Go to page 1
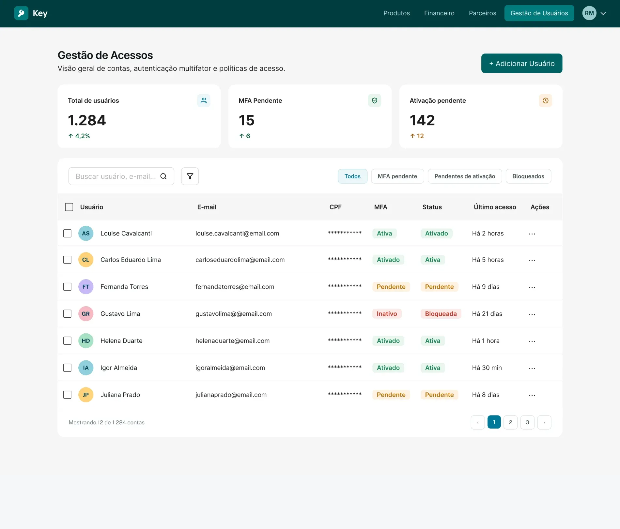 click(x=494, y=422)
